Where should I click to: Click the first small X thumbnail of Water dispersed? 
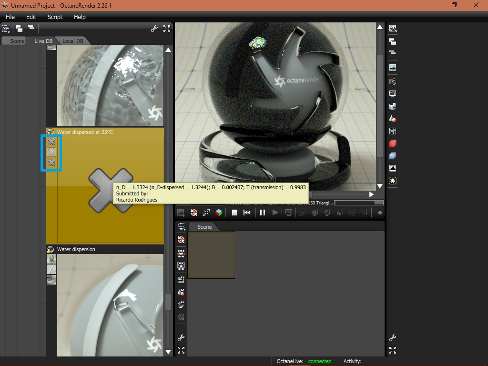pos(51,142)
